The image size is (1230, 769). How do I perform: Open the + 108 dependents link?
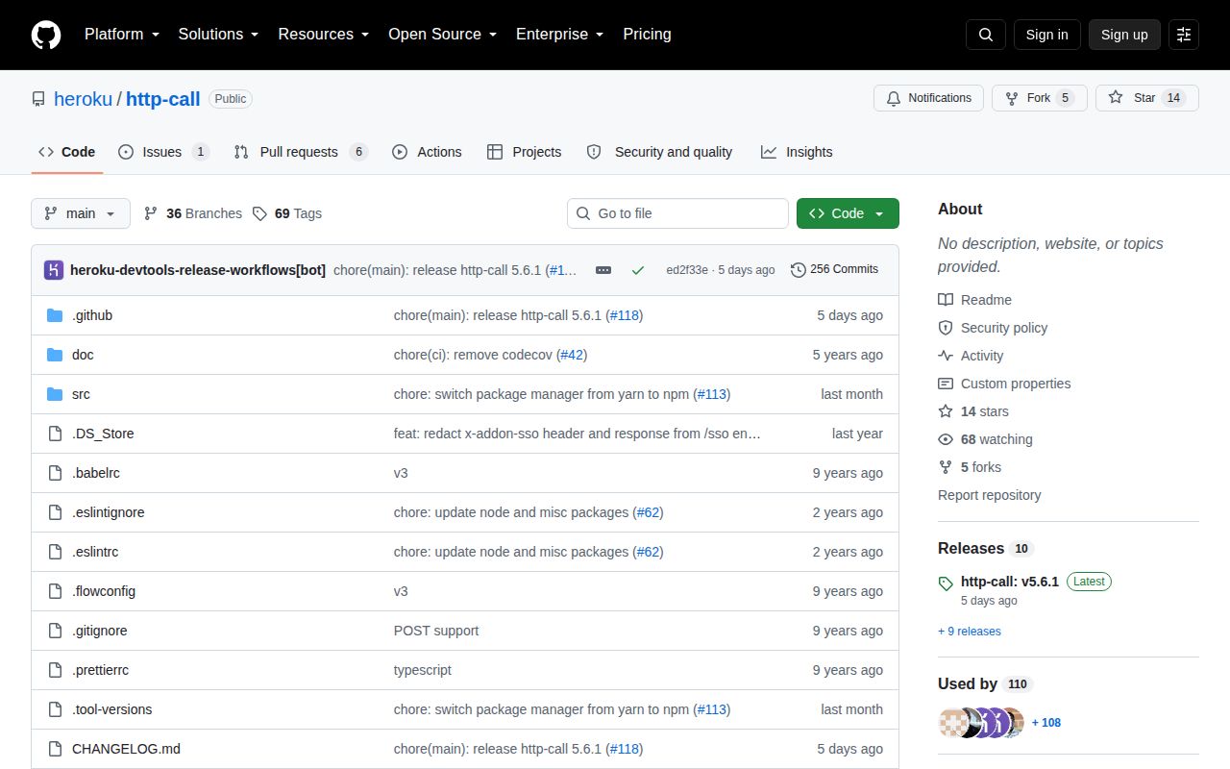coord(1046,723)
